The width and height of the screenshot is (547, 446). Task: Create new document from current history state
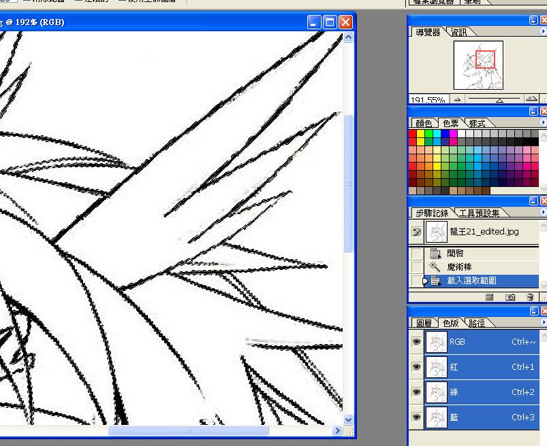coord(489,298)
